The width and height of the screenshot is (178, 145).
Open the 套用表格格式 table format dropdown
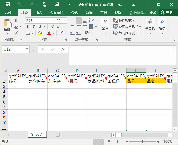point(127,27)
